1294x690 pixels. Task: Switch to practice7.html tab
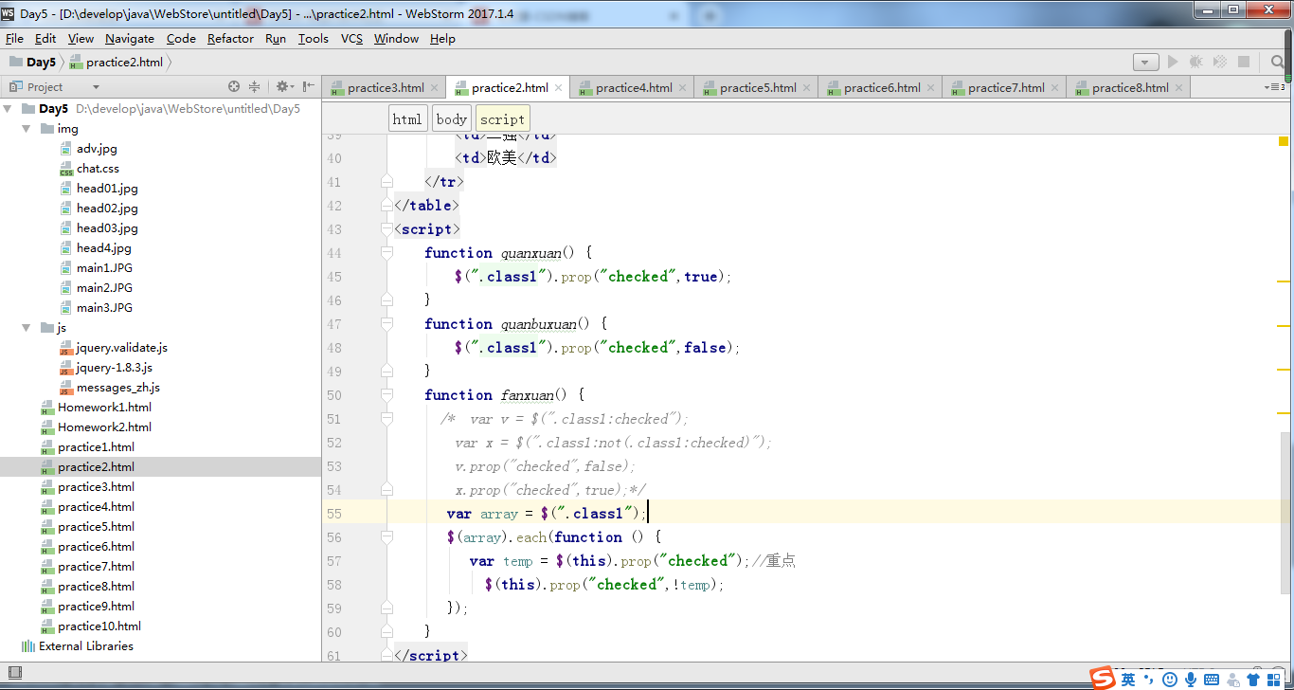click(1005, 87)
